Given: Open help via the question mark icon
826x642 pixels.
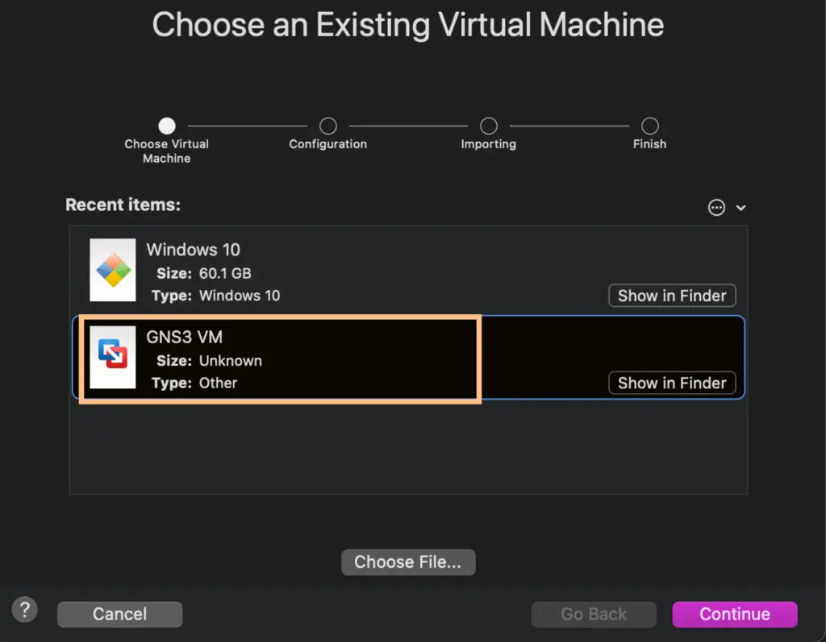Looking at the screenshot, I should pos(24,610).
